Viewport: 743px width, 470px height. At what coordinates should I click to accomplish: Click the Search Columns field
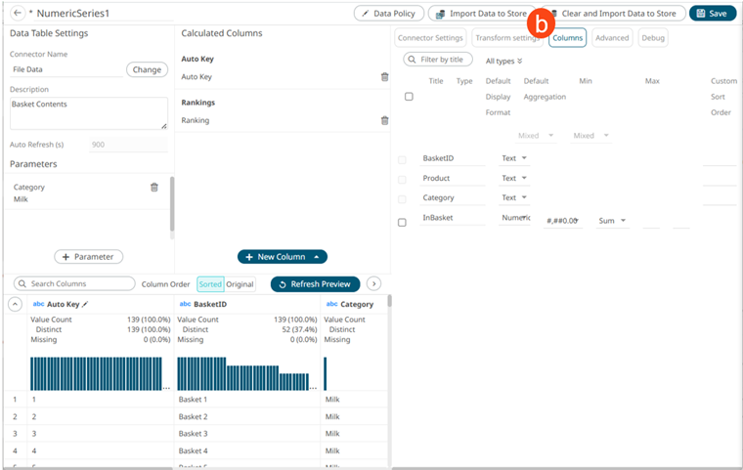coord(74,284)
